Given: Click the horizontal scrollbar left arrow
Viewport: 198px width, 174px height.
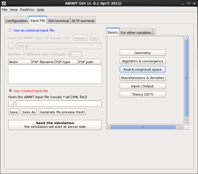Looking at the screenshot, I should coord(109,127).
